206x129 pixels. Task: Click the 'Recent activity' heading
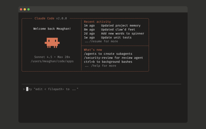97,22
